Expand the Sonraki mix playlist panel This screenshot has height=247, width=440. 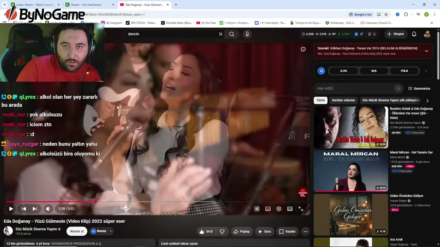(x=427, y=51)
